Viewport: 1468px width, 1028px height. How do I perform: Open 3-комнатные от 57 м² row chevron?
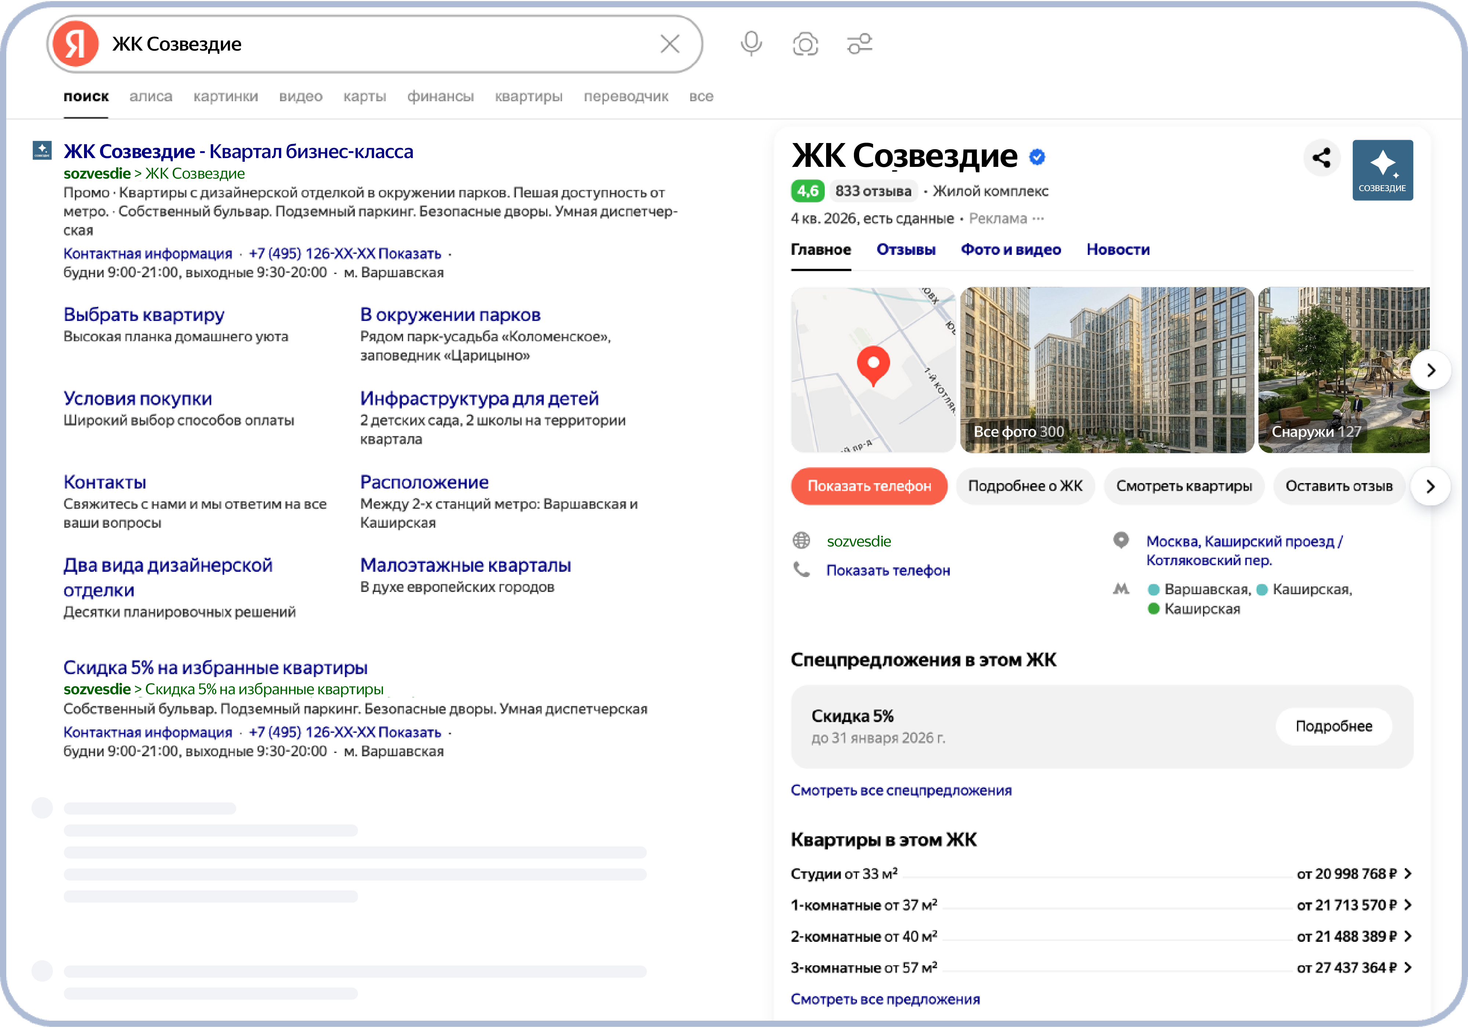tap(1408, 967)
